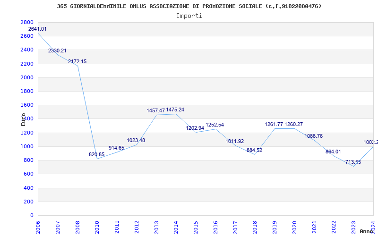Viewport: 378px width, 236px height.
Task: Click the 2800 y-axis tick label
Action: 27,22
